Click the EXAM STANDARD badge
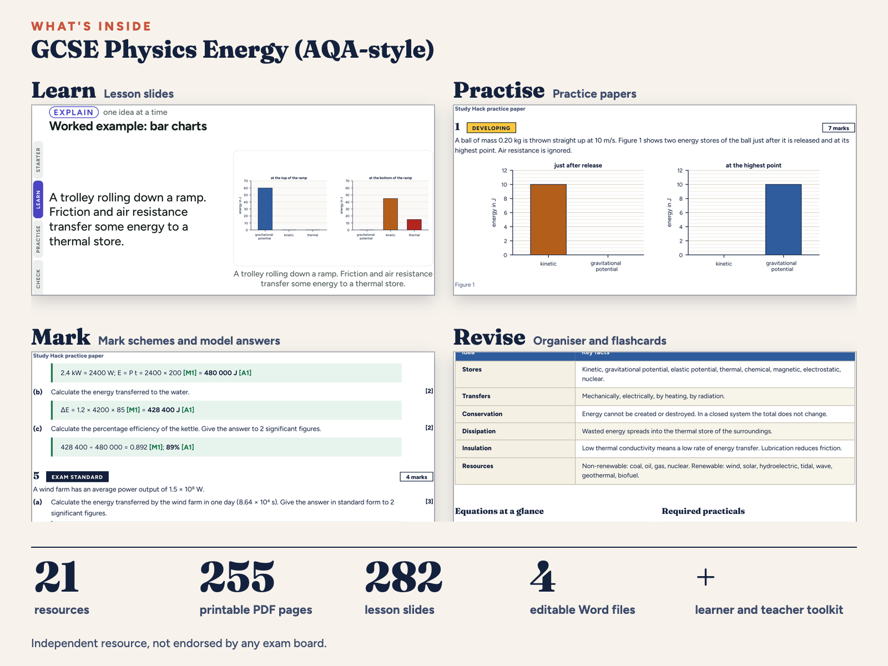This screenshot has height=666, width=888. 77,477
